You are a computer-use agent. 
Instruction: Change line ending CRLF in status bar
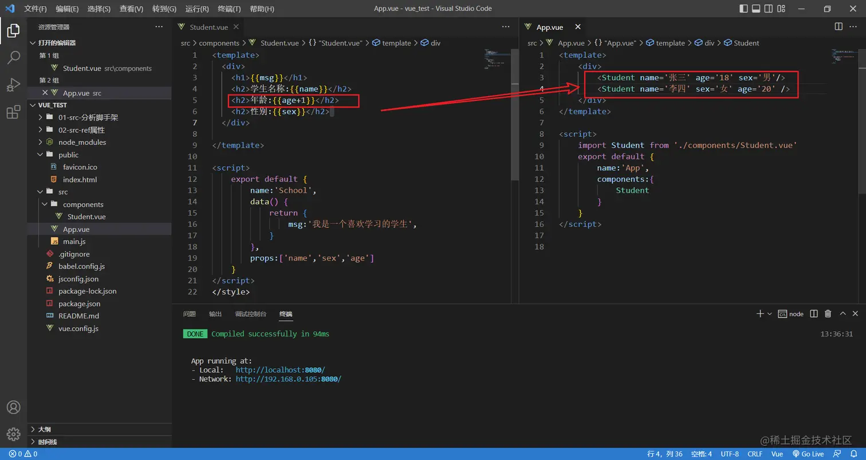tap(755, 454)
